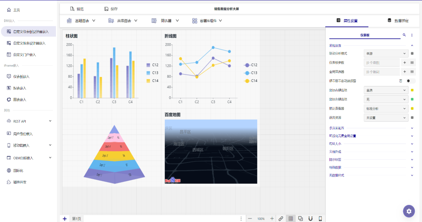Select the 仪表板 tab in properties
422x222 pixels.
(x=365, y=35)
